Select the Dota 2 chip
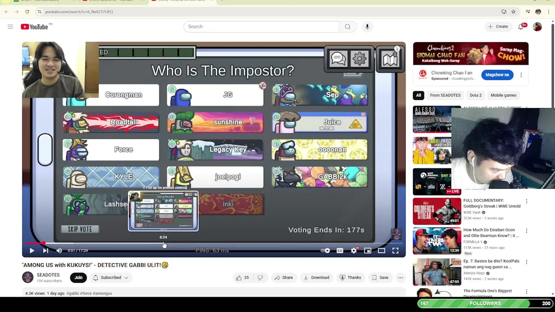The image size is (555, 312). [476, 95]
